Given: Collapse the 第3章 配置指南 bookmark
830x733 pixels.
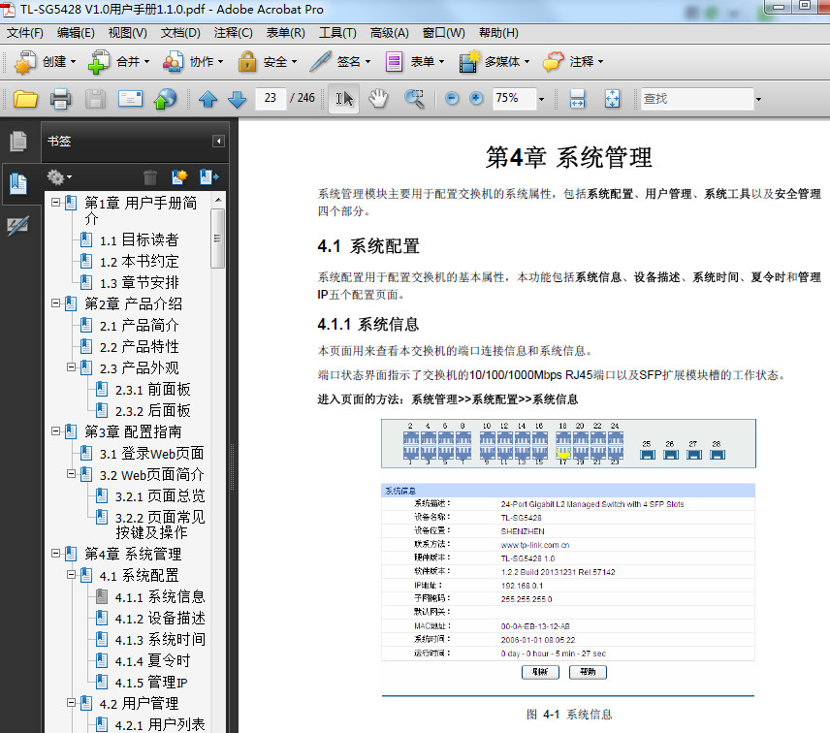Looking at the screenshot, I should [x=55, y=431].
